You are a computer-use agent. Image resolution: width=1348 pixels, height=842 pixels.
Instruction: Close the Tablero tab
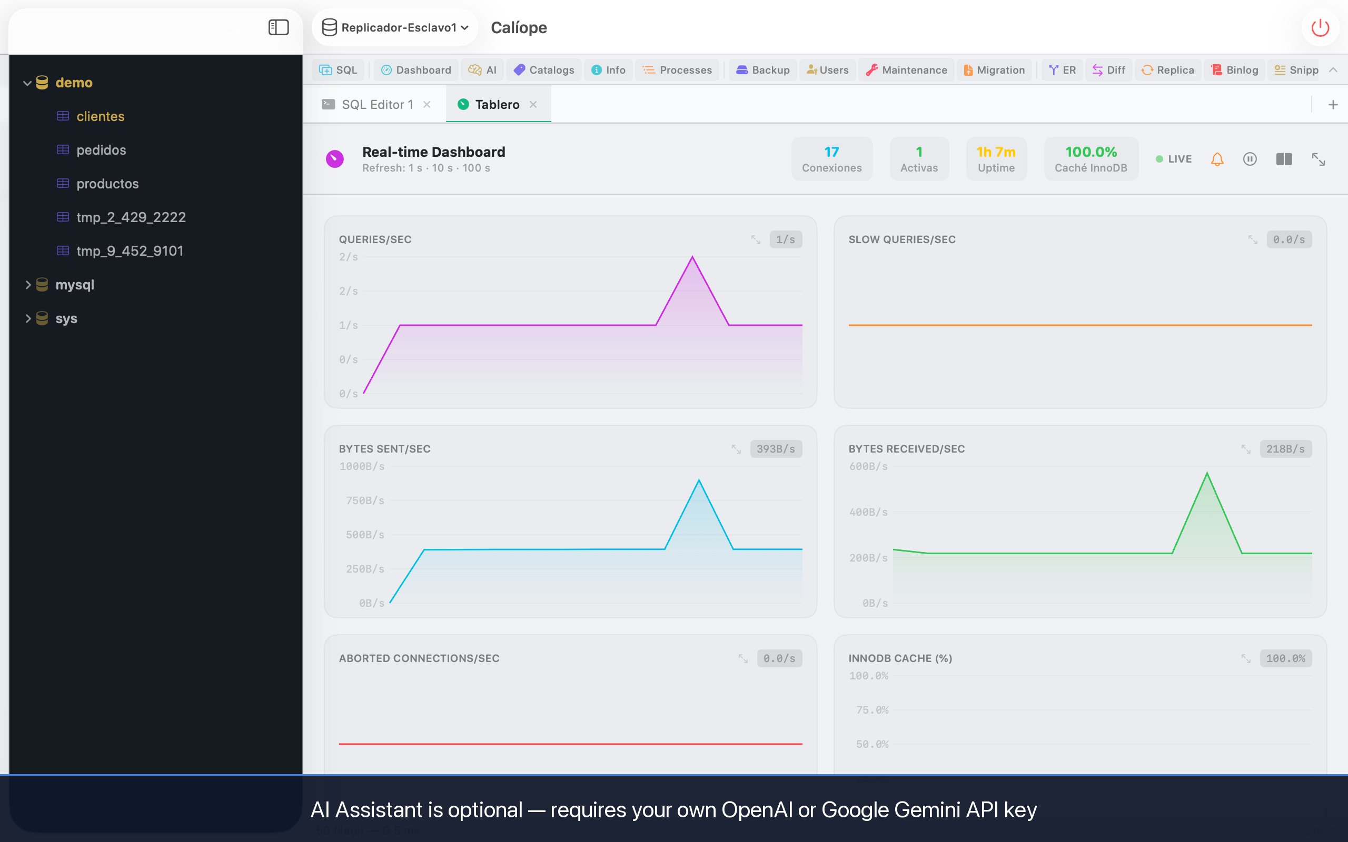click(533, 105)
